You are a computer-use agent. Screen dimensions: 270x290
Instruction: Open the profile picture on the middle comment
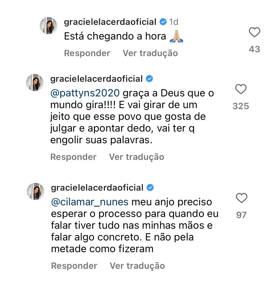35,82
